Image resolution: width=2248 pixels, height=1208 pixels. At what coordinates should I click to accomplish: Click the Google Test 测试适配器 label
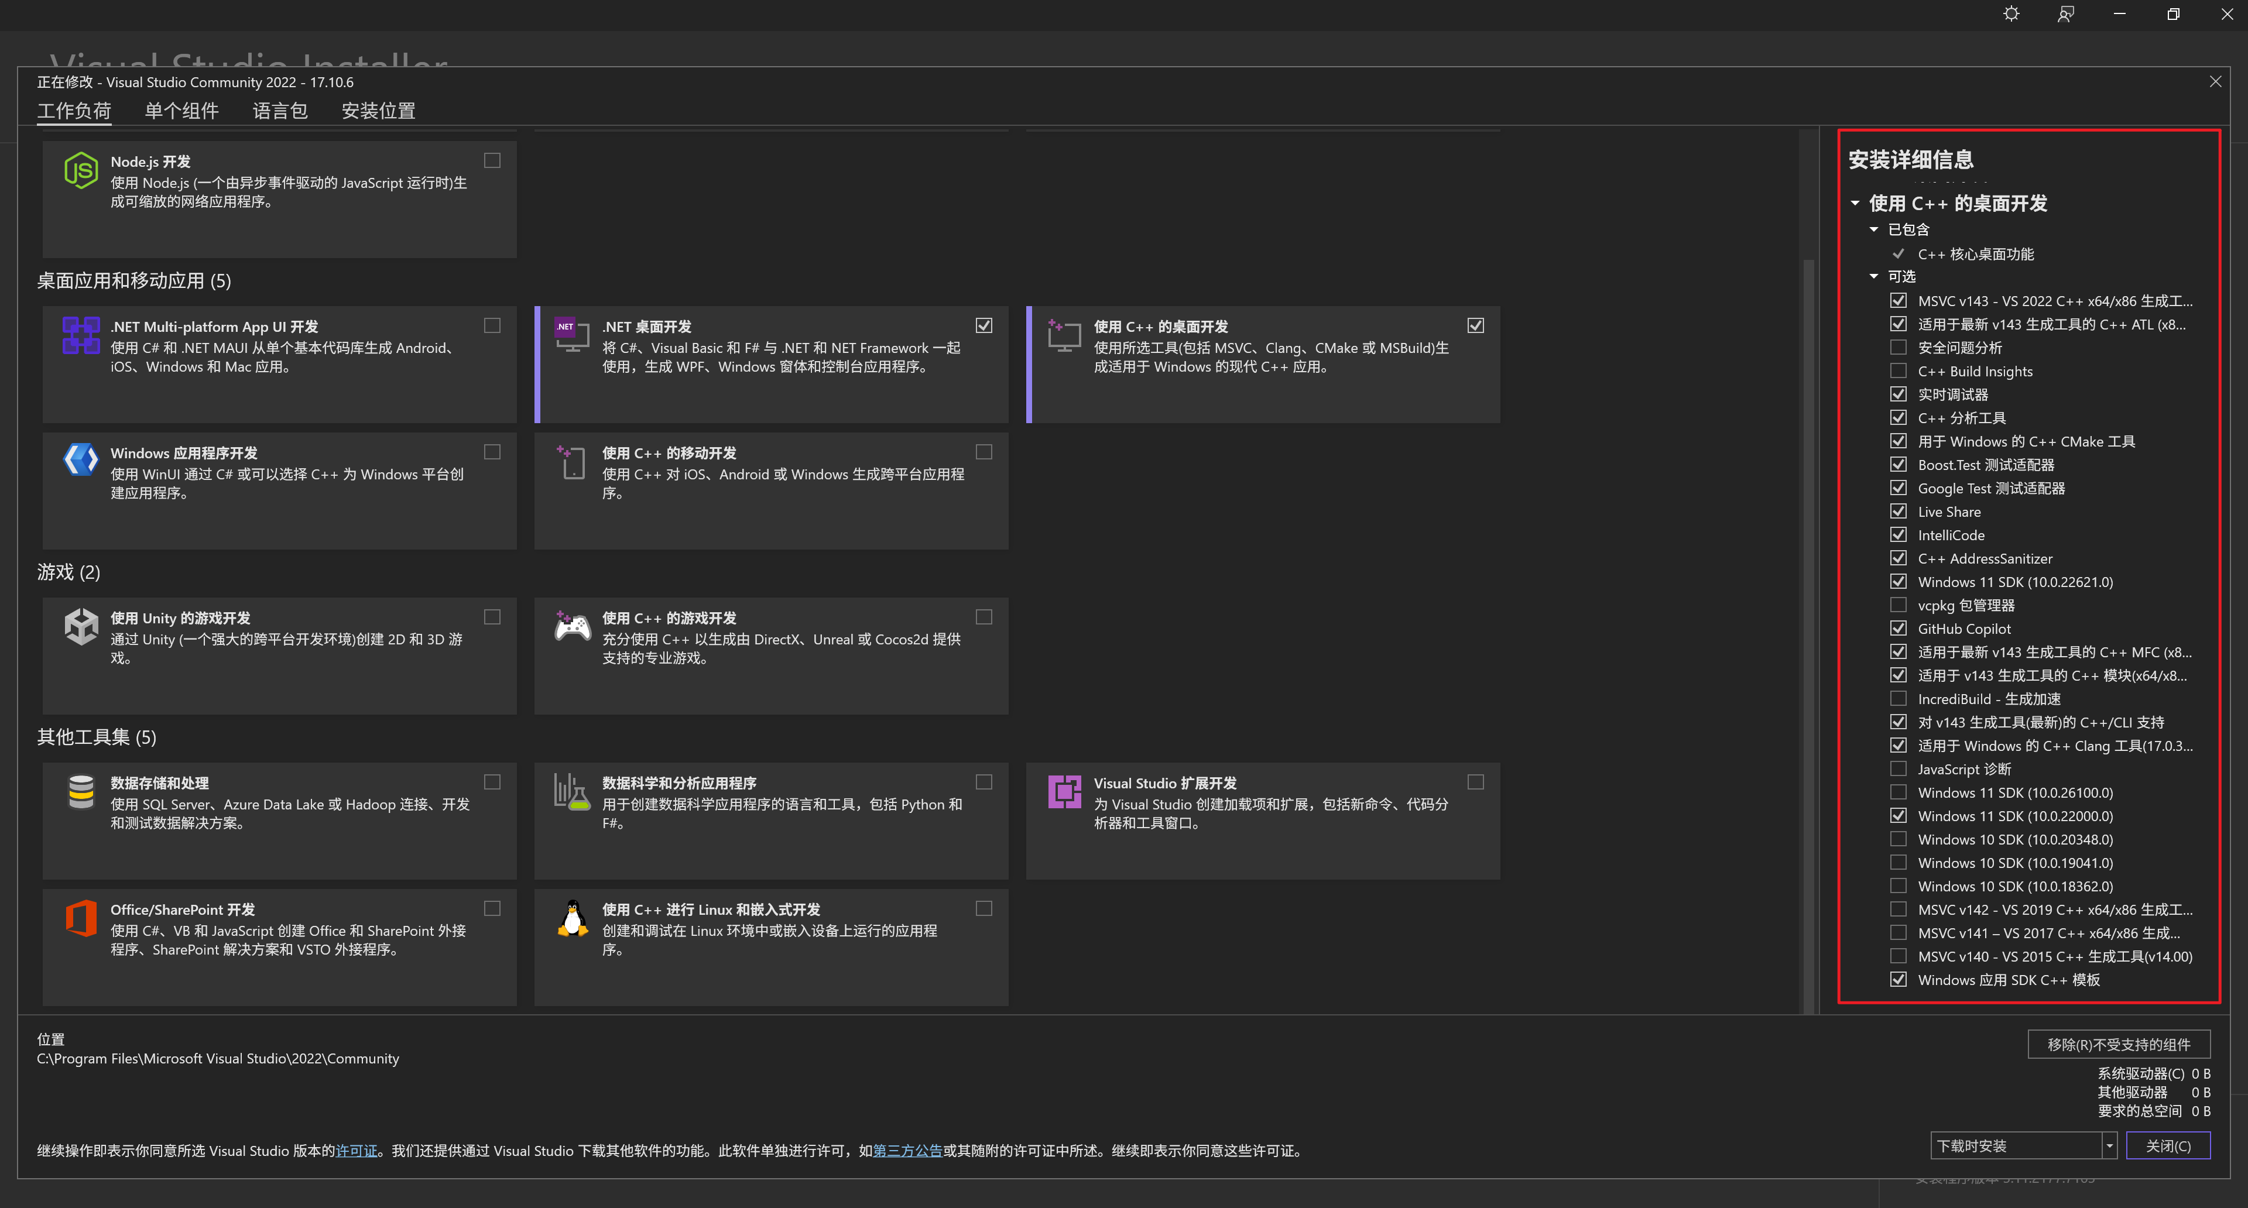click(1992, 488)
